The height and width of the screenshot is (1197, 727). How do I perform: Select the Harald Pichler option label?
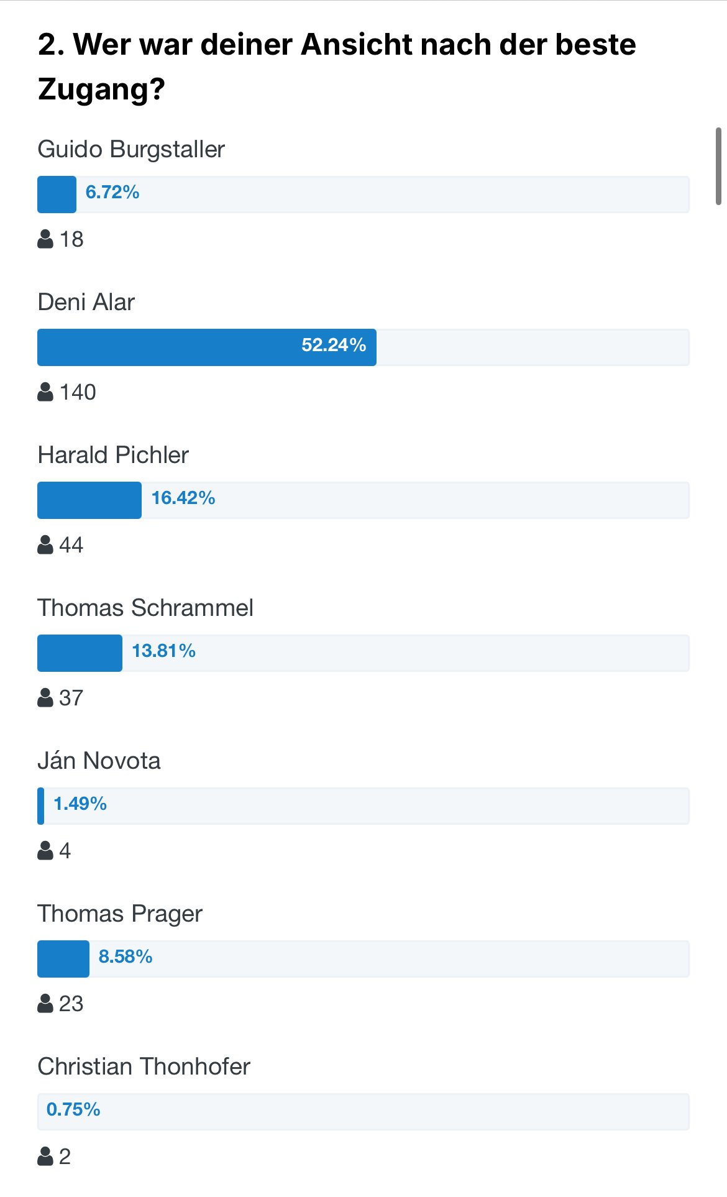coord(113,455)
